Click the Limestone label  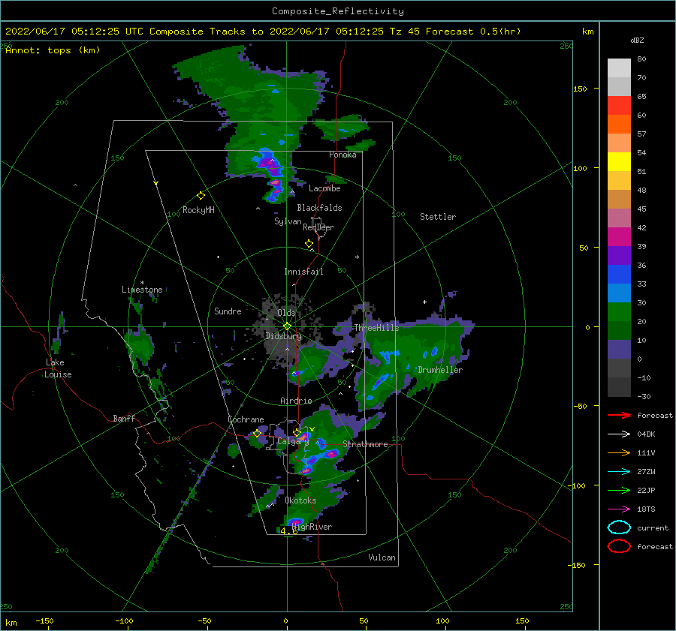coord(142,290)
